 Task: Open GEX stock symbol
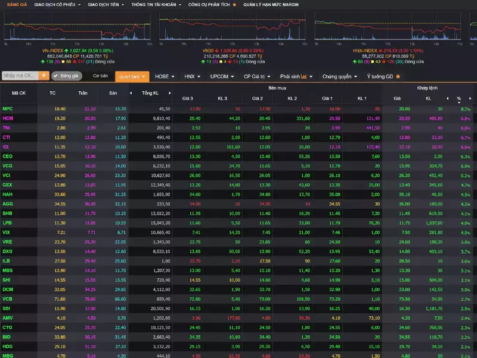click(x=7, y=185)
